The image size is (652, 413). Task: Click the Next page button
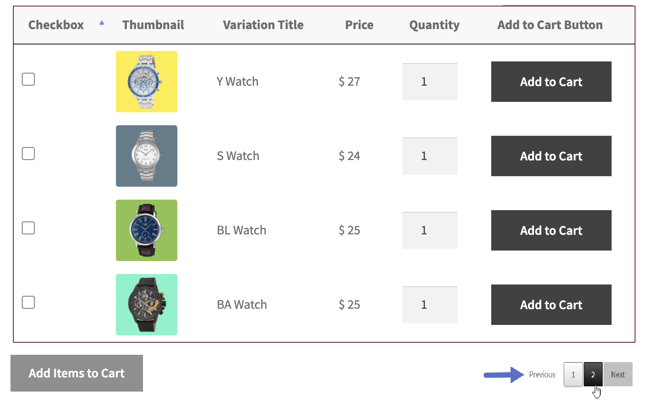(x=618, y=375)
